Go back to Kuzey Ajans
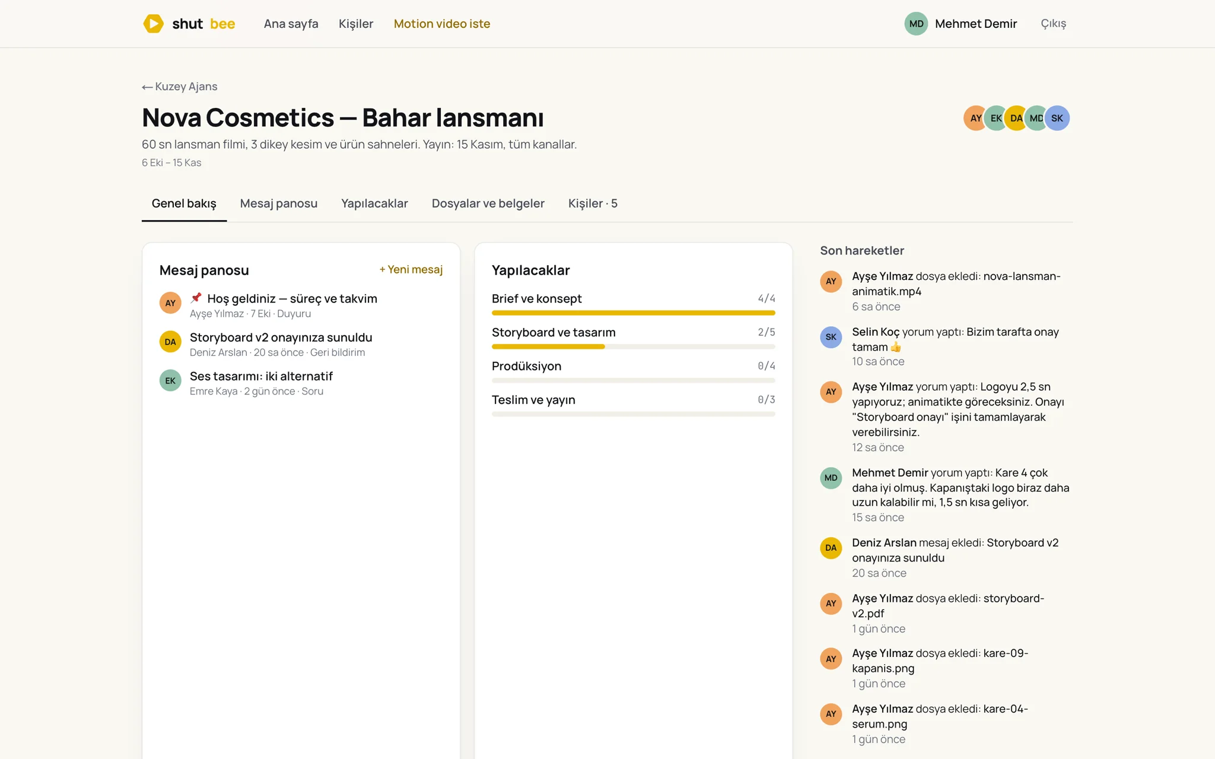This screenshot has height=759, width=1215. pos(180,87)
